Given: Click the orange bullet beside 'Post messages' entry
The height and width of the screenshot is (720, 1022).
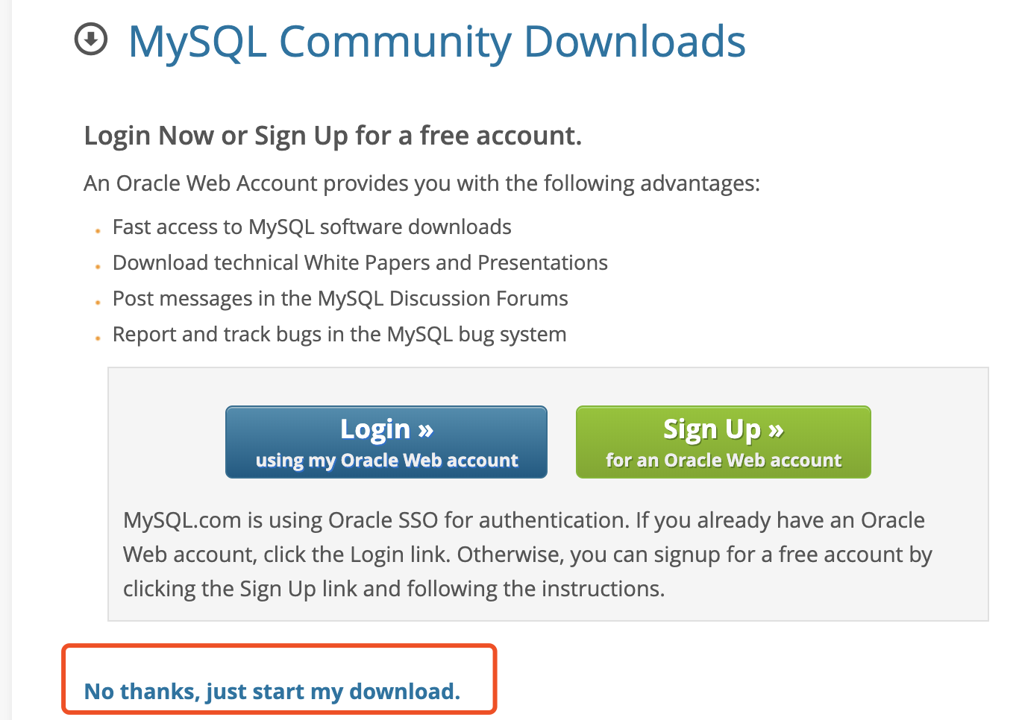Looking at the screenshot, I should [98, 303].
